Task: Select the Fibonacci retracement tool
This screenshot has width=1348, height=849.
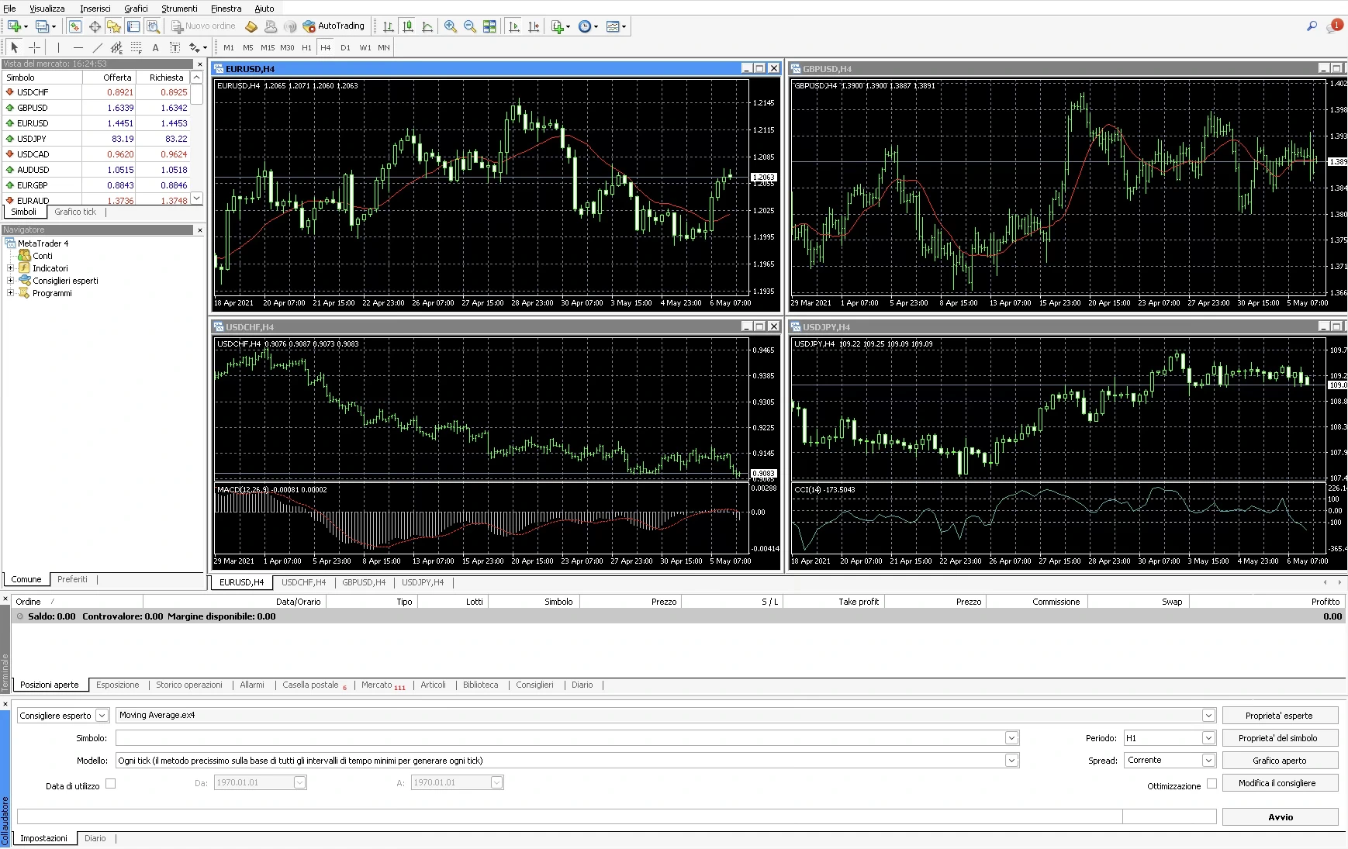Action: 137,47
